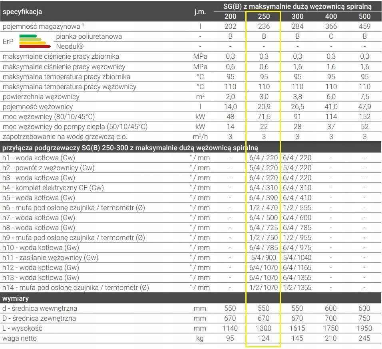Click the 'waga netto' row label
Screen dimensions: 382x349
(20, 338)
